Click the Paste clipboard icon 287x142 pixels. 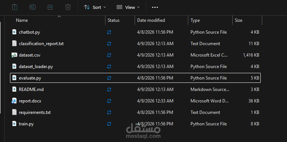[x=15, y=7]
